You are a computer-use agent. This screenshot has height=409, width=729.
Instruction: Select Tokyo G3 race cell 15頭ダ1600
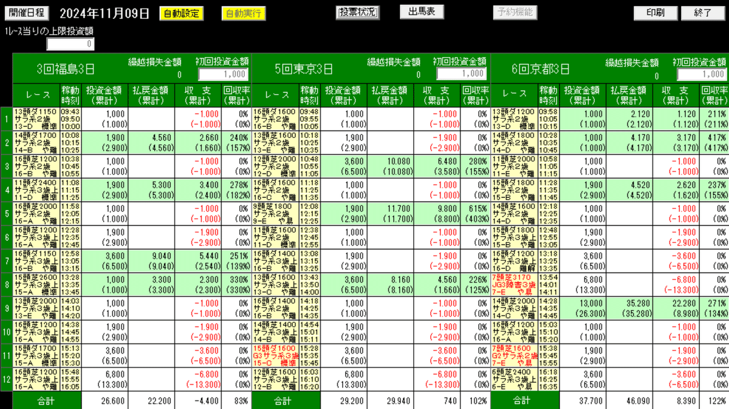[275, 356]
